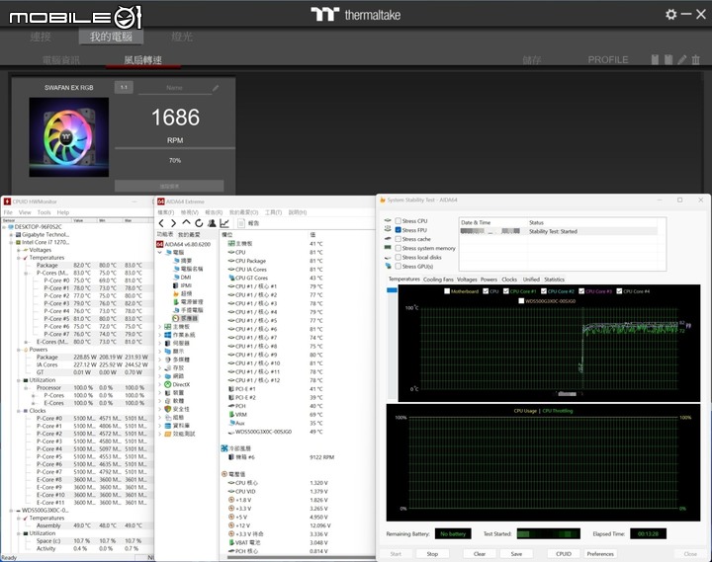This screenshot has width=712, height=562.
Task: Collapse Powers node in HWMonitor
Action: click(19, 350)
